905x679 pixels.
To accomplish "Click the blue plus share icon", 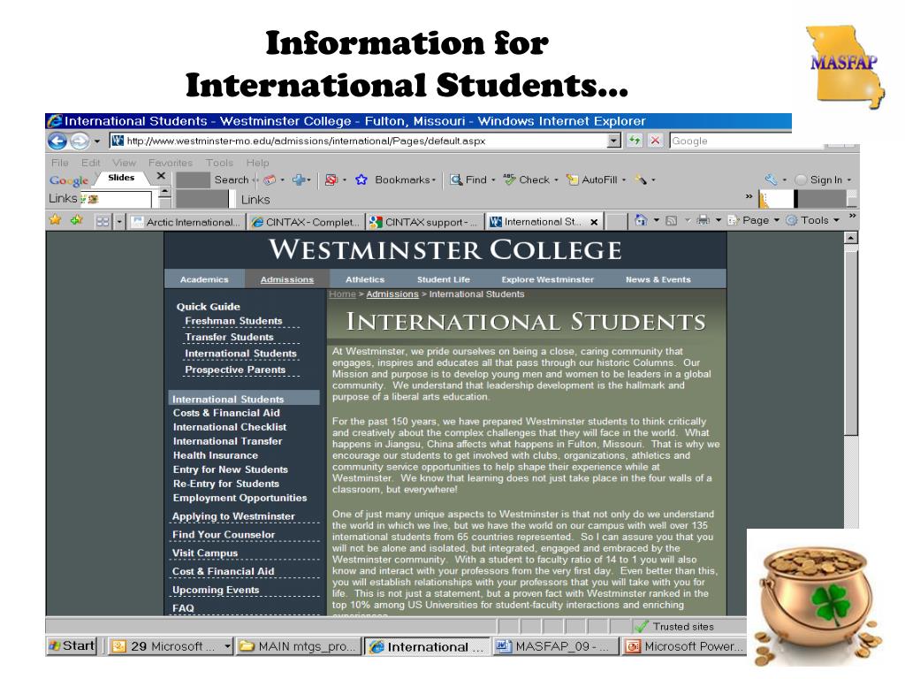I will click(299, 179).
